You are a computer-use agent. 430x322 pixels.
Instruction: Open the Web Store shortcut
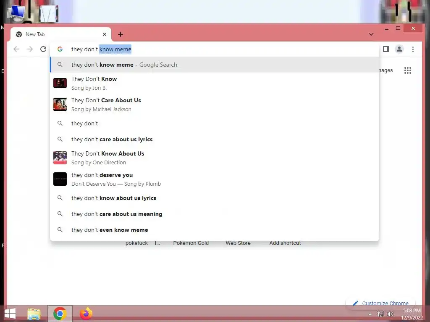[x=238, y=243]
